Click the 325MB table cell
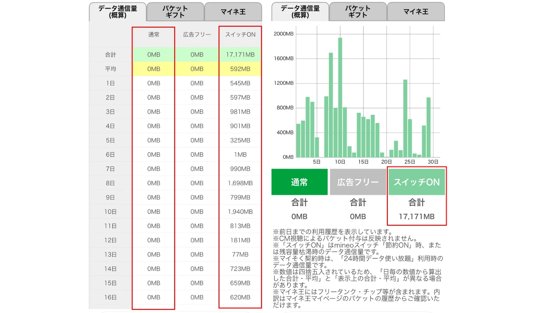This screenshot has width=543, height=313. [240, 140]
